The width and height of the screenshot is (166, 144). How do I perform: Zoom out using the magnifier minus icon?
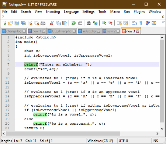click(x=110, y=23)
